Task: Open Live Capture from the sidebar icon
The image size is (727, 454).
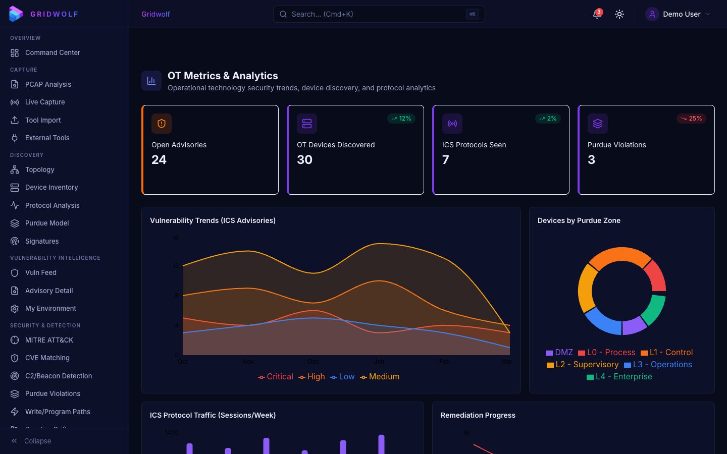Action: coord(15,102)
